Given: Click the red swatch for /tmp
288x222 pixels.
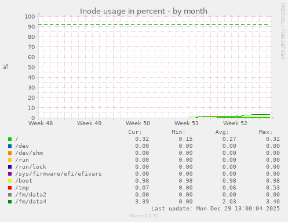Looking at the screenshot, I should tap(10, 188).
